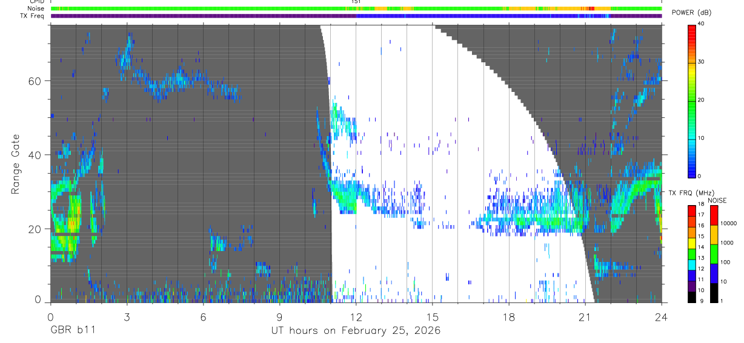Click x-axis tick label '18'
Viewport: 744px width, 343px height.
click(509, 316)
